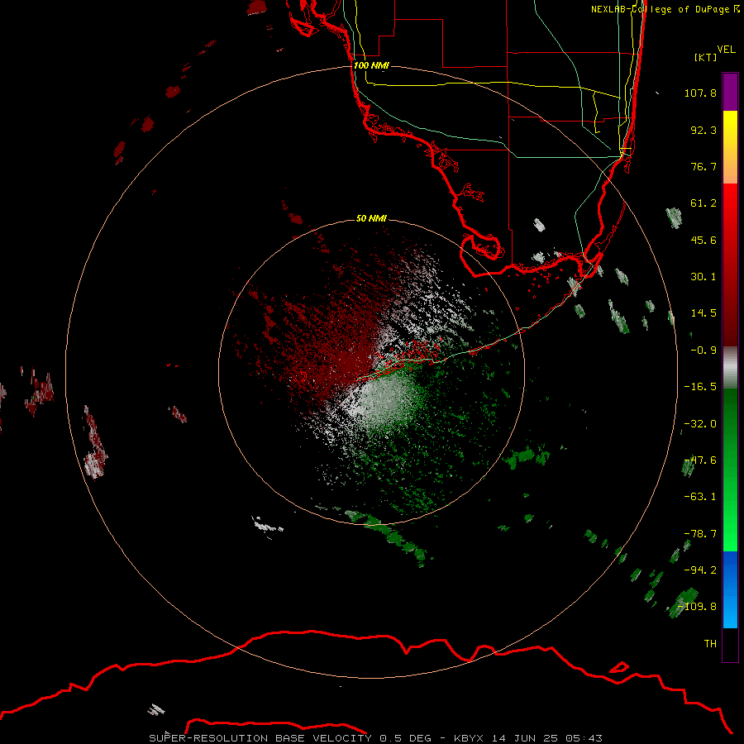Click the gray near-zero segment of color bar
Screen dimensions: 744x744
pos(730,368)
